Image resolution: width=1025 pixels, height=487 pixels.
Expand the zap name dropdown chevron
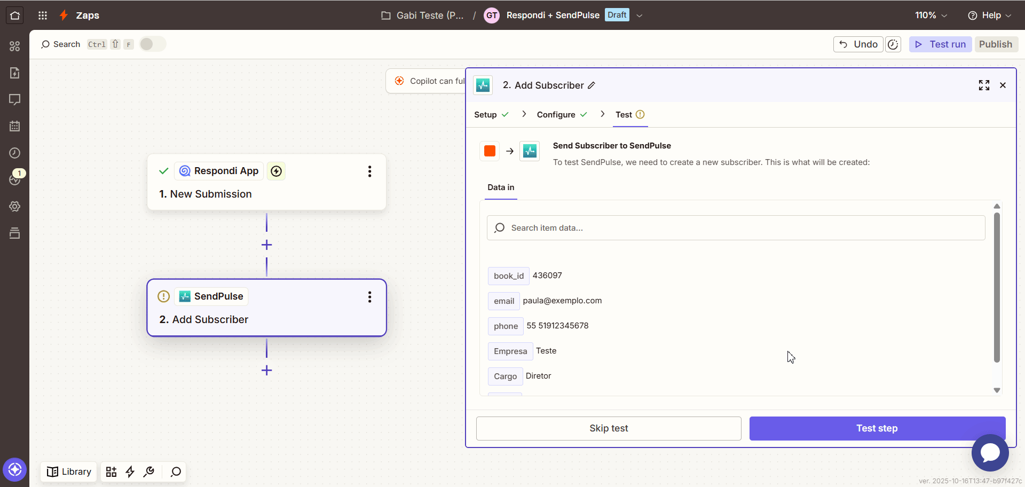[x=640, y=15]
